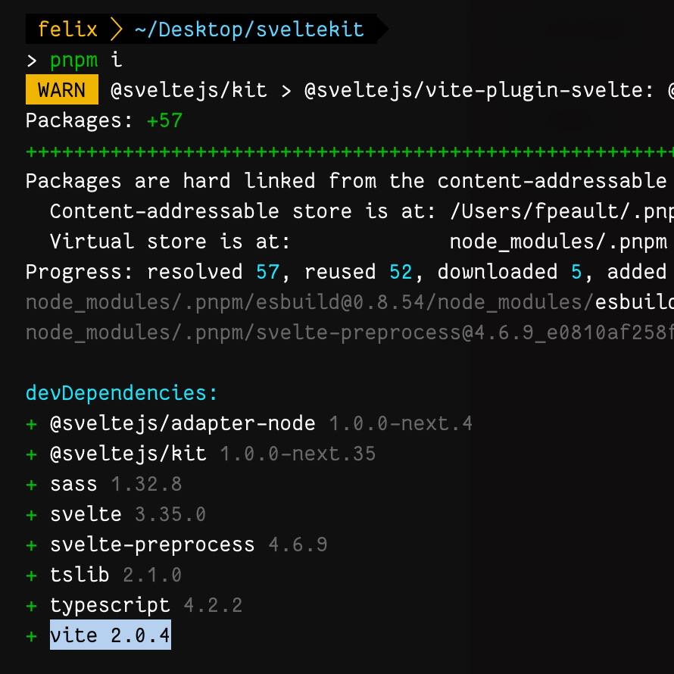The width and height of the screenshot is (674, 674).
Task: Click the 'svelte-preprocess' dependency name
Action: pyautogui.click(x=152, y=545)
